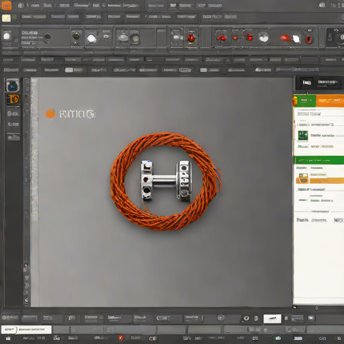Select the green thumbnail item in right panel
The width and height of the screenshot is (344, 344).
click(x=303, y=136)
